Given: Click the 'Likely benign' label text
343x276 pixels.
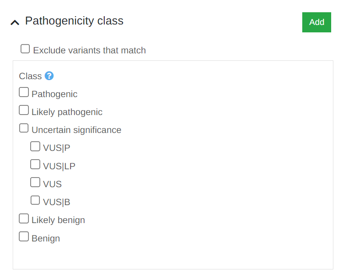Looking at the screenshot, I should tap(58, 220).
